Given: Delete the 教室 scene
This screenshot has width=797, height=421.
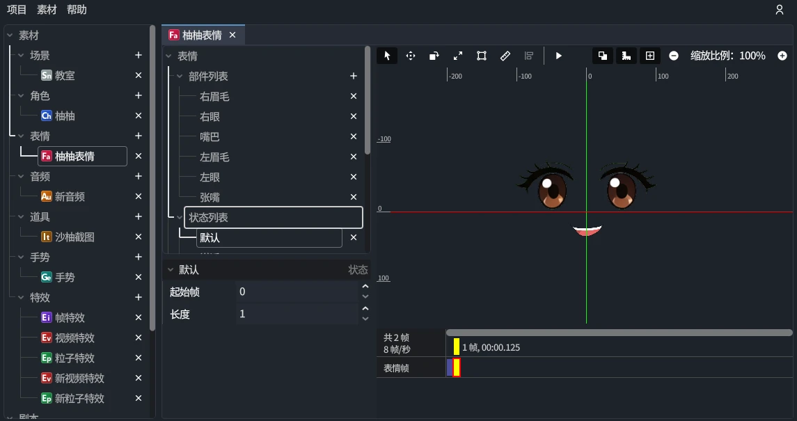Looking at the screenshot, I should click(139, 75).
